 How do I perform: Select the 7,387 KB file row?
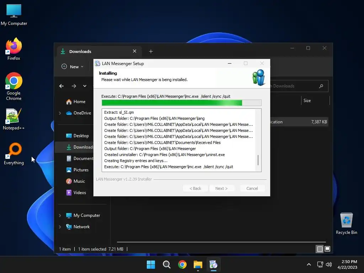[x=299, y=122]
